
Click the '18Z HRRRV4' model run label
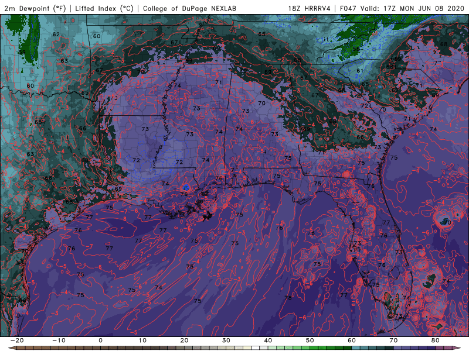[x=310, y=8]
